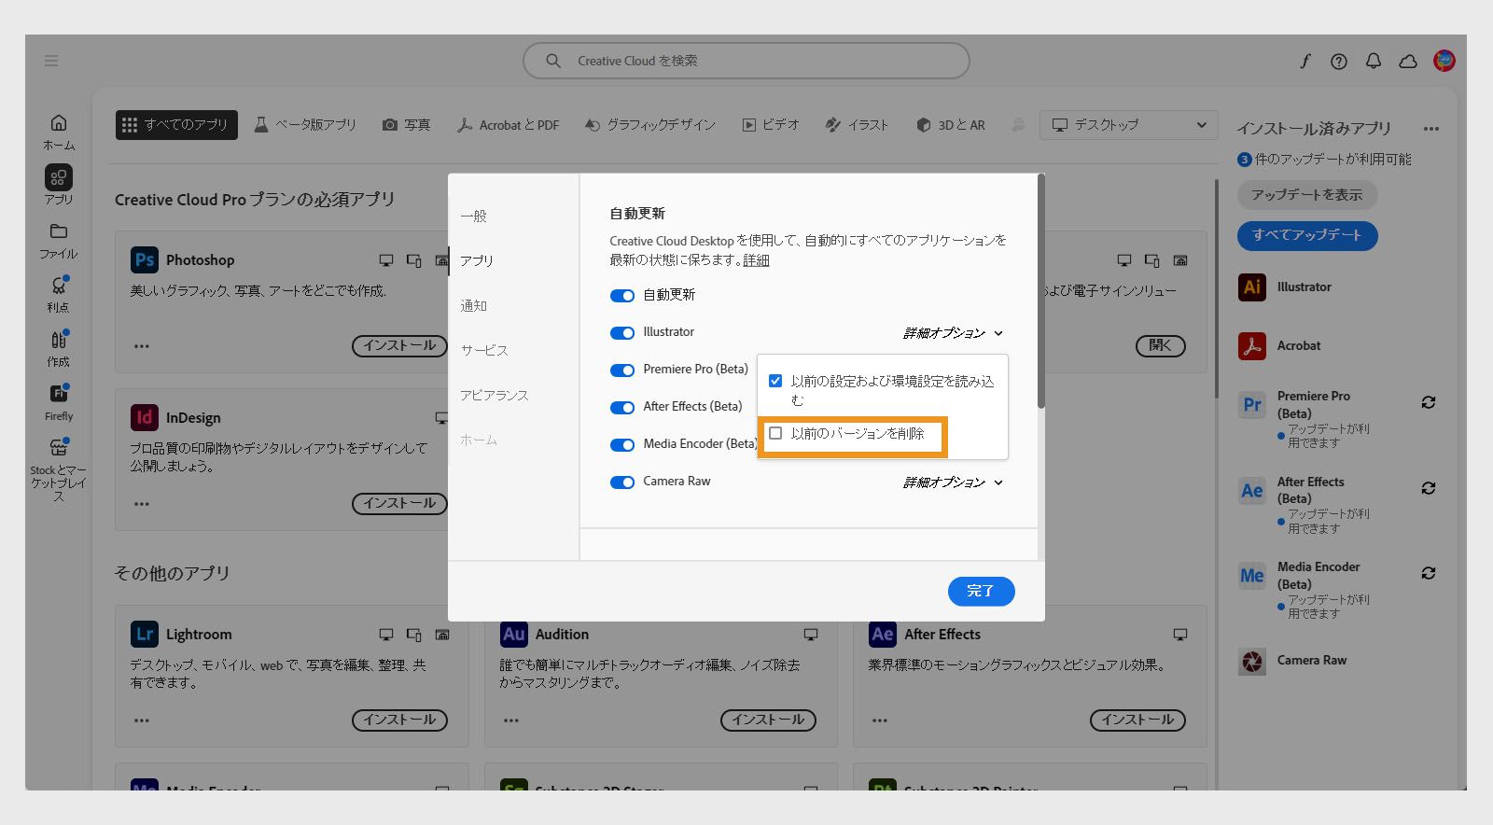
Task: Click the After Effects card icon
Action: (x=883, y=634)
